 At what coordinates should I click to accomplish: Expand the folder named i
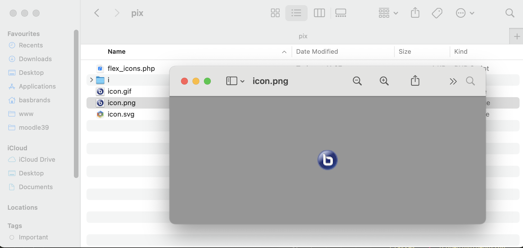pyautogui.click(x=91, y=80)
